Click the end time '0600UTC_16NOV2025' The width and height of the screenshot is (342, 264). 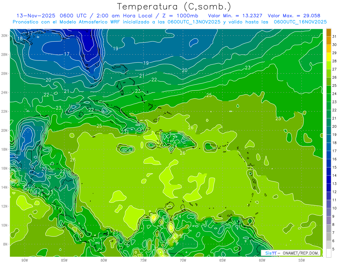tap(300, 22)
